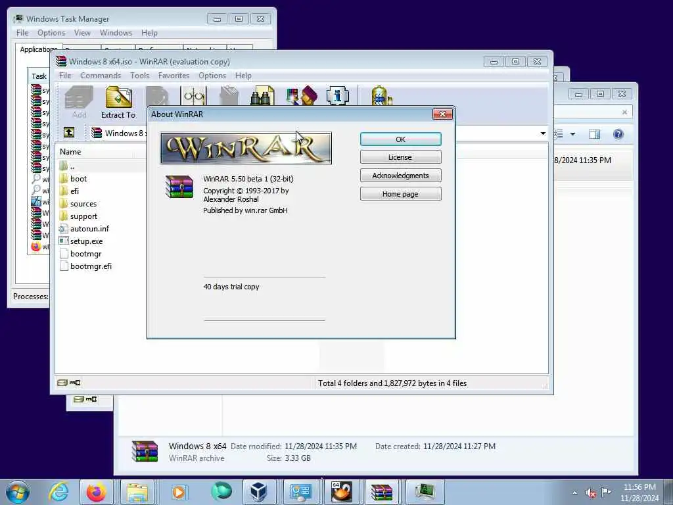Click OK in the About WinRAR dialog

coord(400,139)
